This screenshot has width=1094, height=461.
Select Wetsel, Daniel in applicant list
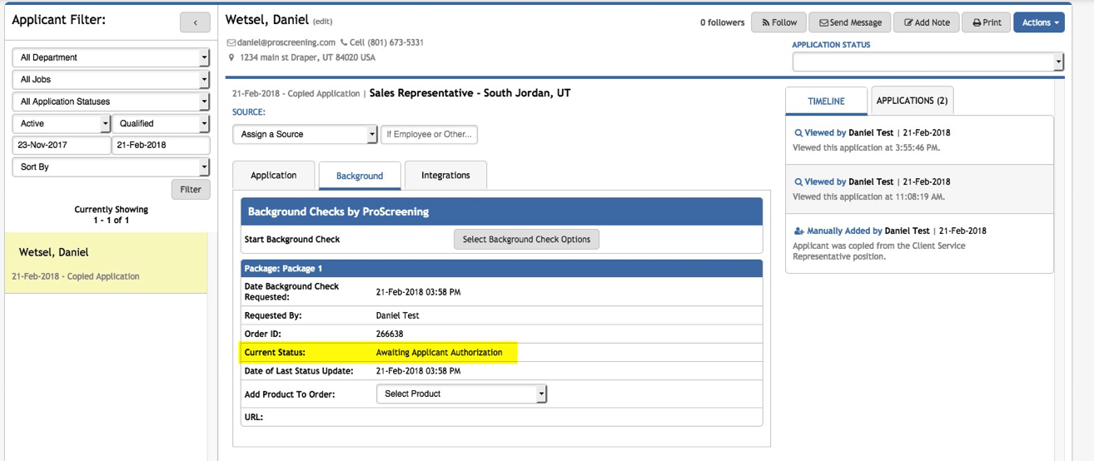[54, 252]
